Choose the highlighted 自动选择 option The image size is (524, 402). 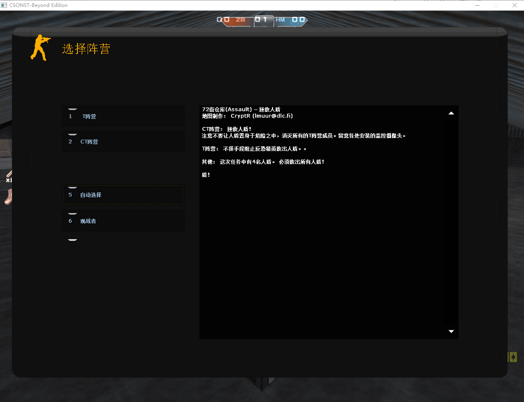[123, 194]
